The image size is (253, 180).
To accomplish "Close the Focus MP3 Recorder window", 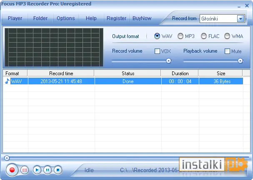I will click(247, 6).
